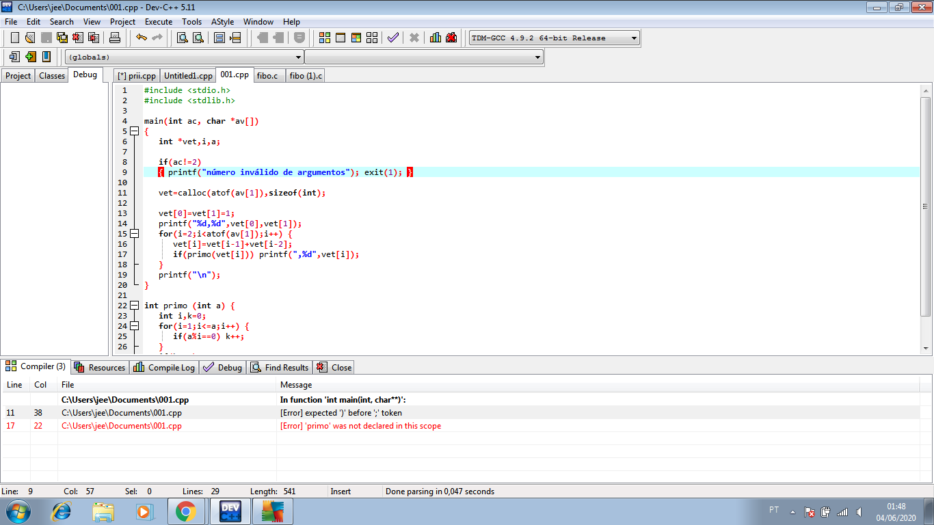Click the Goto Bookmarks icon
This screenshot has width=934, height=525.
click(46, 57)
